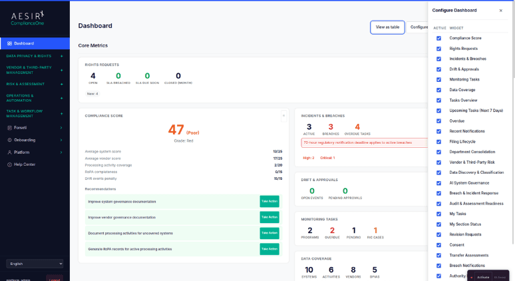The image size is (515, 281).
Task: Click the plus icon beside Risk & Assessment
Action: (x=61, y=84)
